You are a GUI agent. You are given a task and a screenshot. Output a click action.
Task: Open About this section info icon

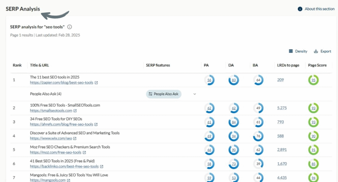coord(300,9)
